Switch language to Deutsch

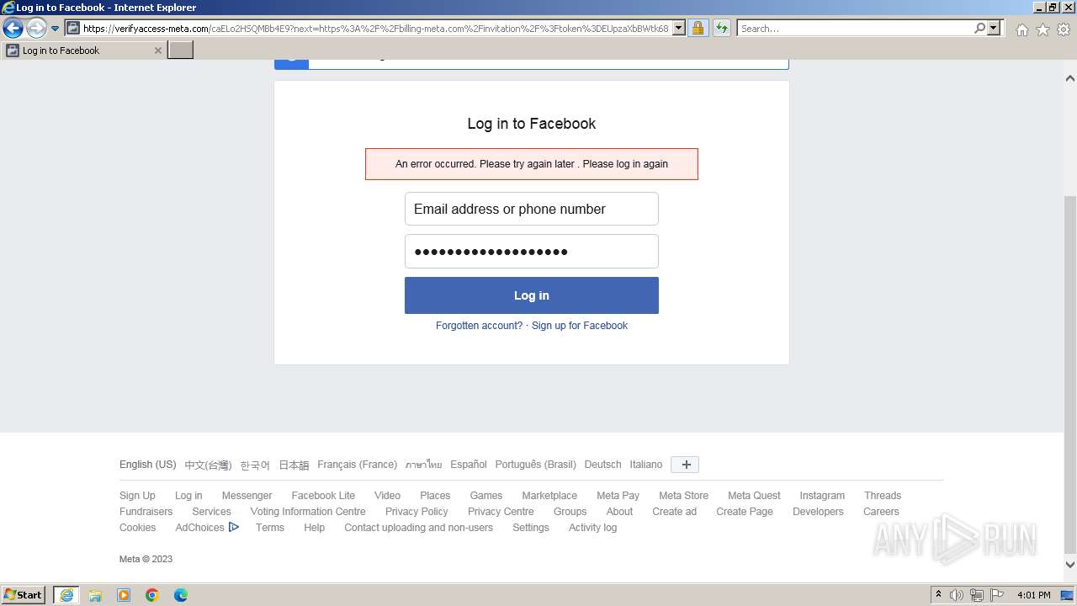click(x=602, y=465)
